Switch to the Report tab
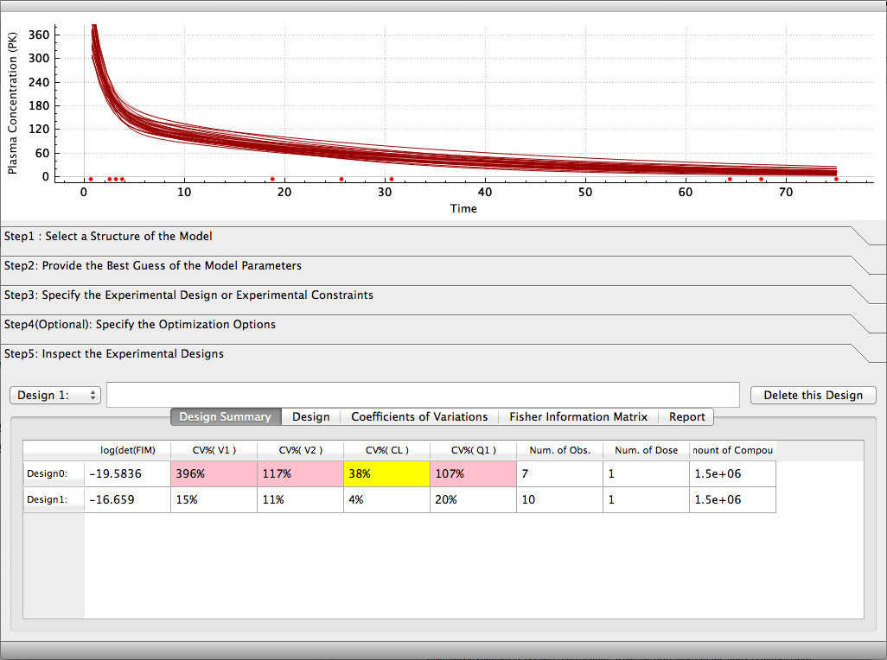The width and height of the screenshot is (887, 660). 687,416
